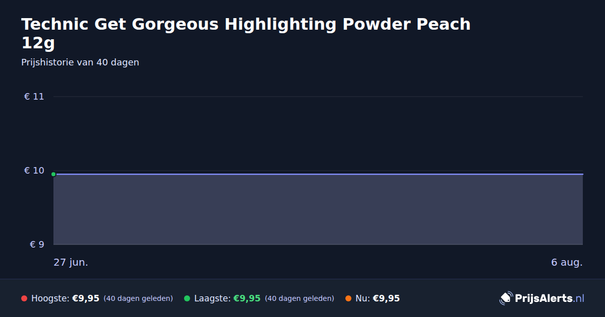The width and height of the screenshot is (605, 317).
Task: Click the Laagste €9,95 green price value
Action: (247, 298)
